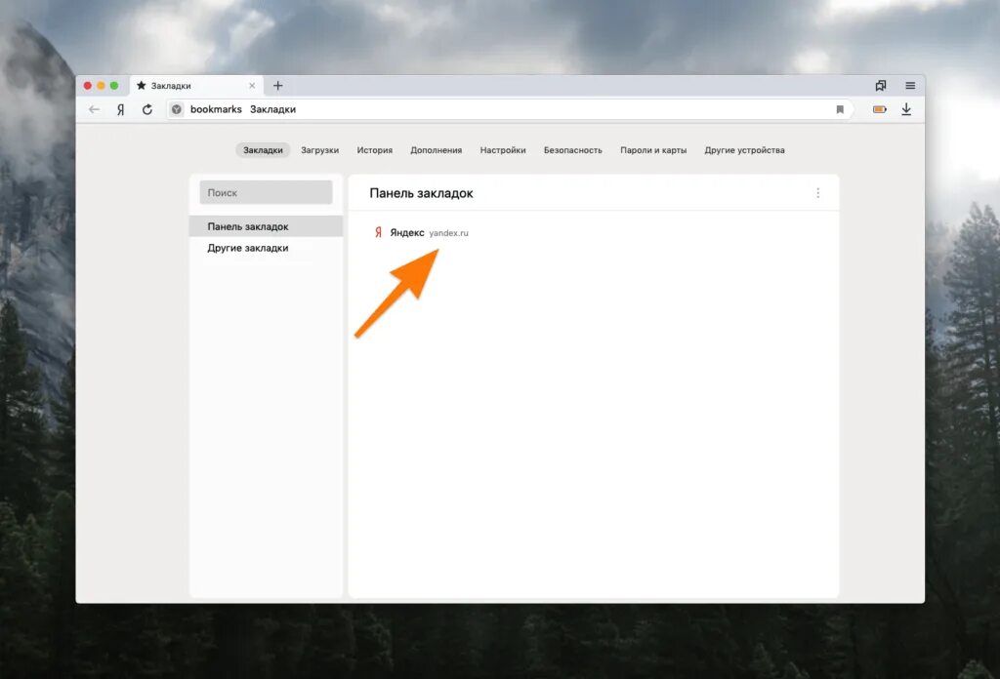
Task: Open the browser hamburger menu
Action: (910, 85)
